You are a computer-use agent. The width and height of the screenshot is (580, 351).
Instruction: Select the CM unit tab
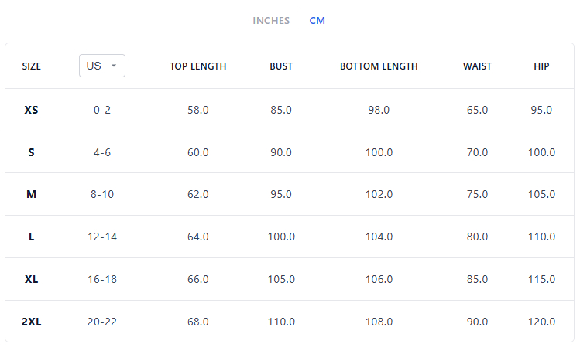click(x=317, y=20)
